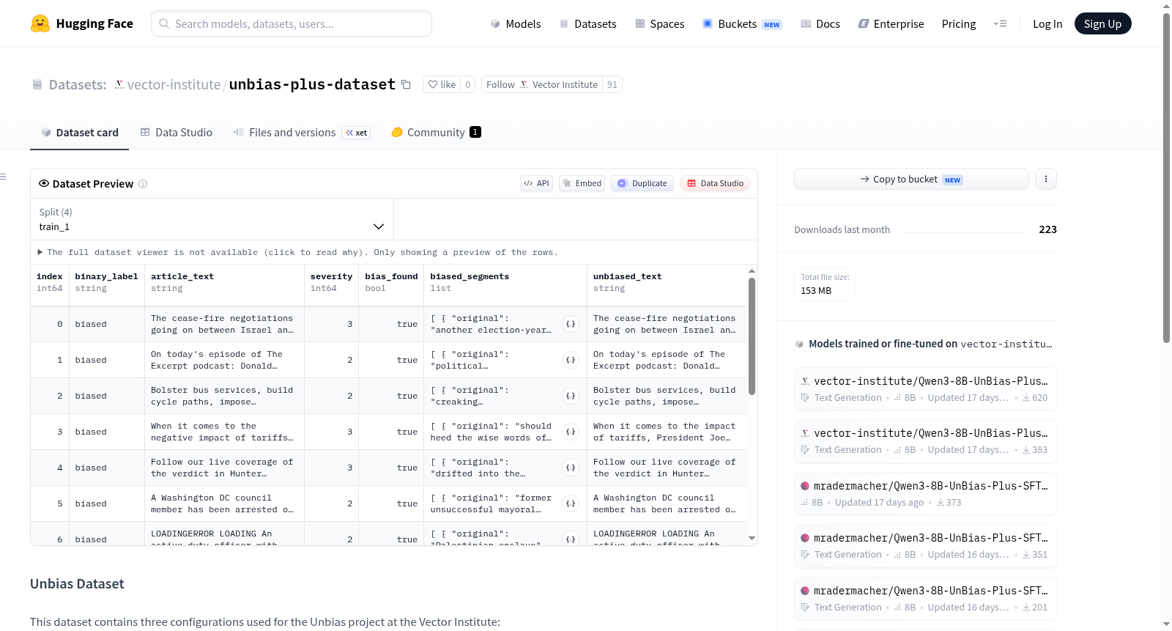Screen dimensions: 1172x631
Task: Click the Unbias Dataset heading
Action: click(x=77, y=584)
